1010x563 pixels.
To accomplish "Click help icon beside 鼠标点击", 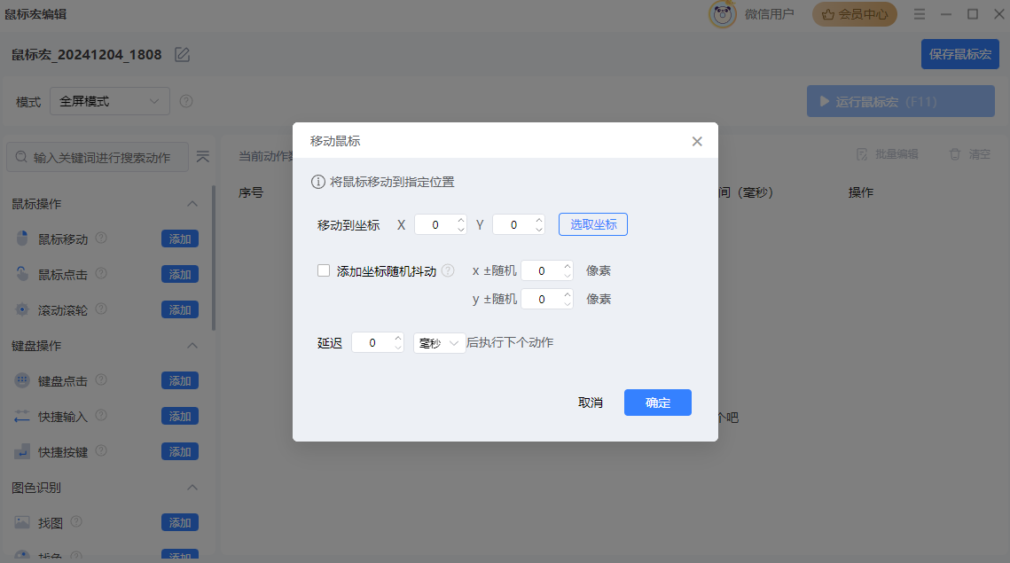I will (x=101, y=273).
